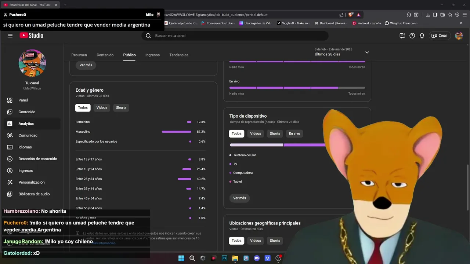Screen dimensions: 470x264
Task: Open Discord from the taskbar
Action: (x=257, y=258)
